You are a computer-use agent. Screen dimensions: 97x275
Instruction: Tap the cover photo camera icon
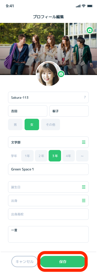click(90, 30)
